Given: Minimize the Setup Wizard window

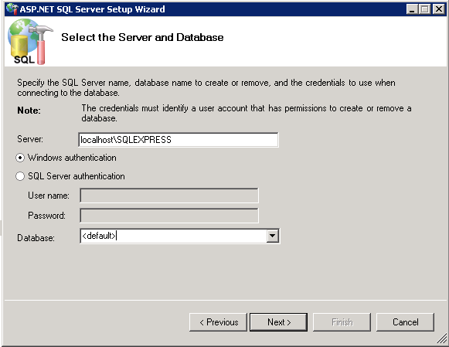Looking at the screenshot, I should pyautogui.click(x=412, y=9).
